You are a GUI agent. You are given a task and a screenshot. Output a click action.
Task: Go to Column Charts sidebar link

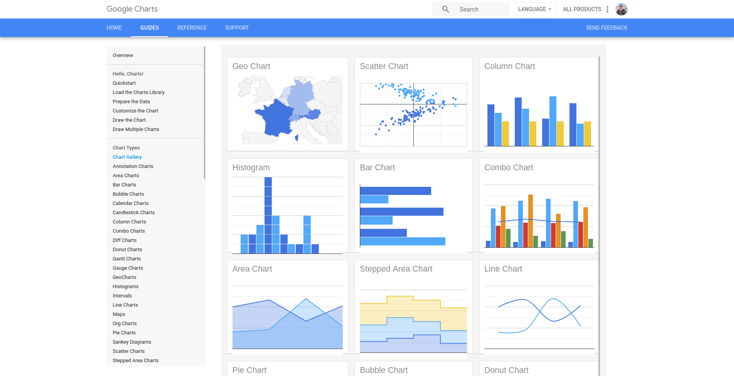click(129, 222)
